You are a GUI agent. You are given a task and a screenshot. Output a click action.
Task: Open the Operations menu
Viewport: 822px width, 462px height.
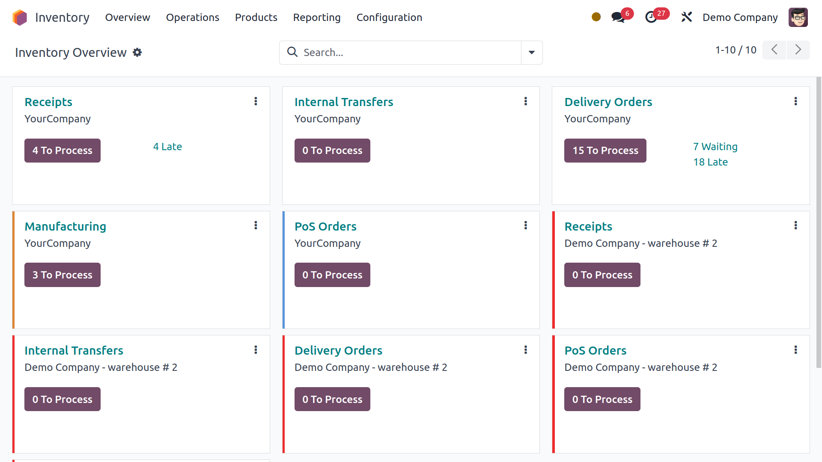pyautogui.click(x=192, y=18)
